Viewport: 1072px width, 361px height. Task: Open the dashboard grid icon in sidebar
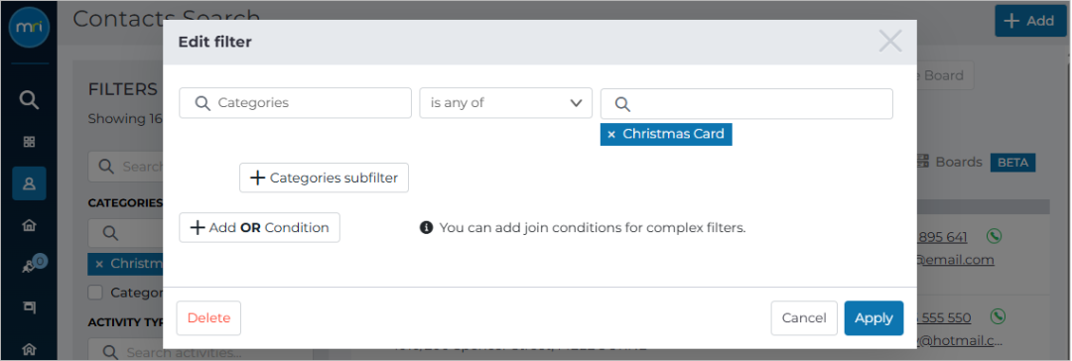(x=29, y=142)
